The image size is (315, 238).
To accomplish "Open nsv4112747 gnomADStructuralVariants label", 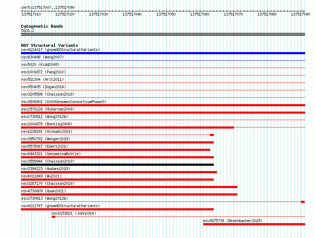I will 61,206.
